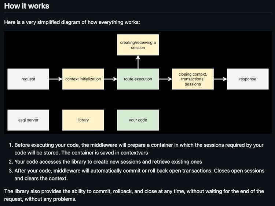275x206 pixels.
Task: Click arrow from context initialization to route execution
Action: pyautogui.click(x=110, y=79)
